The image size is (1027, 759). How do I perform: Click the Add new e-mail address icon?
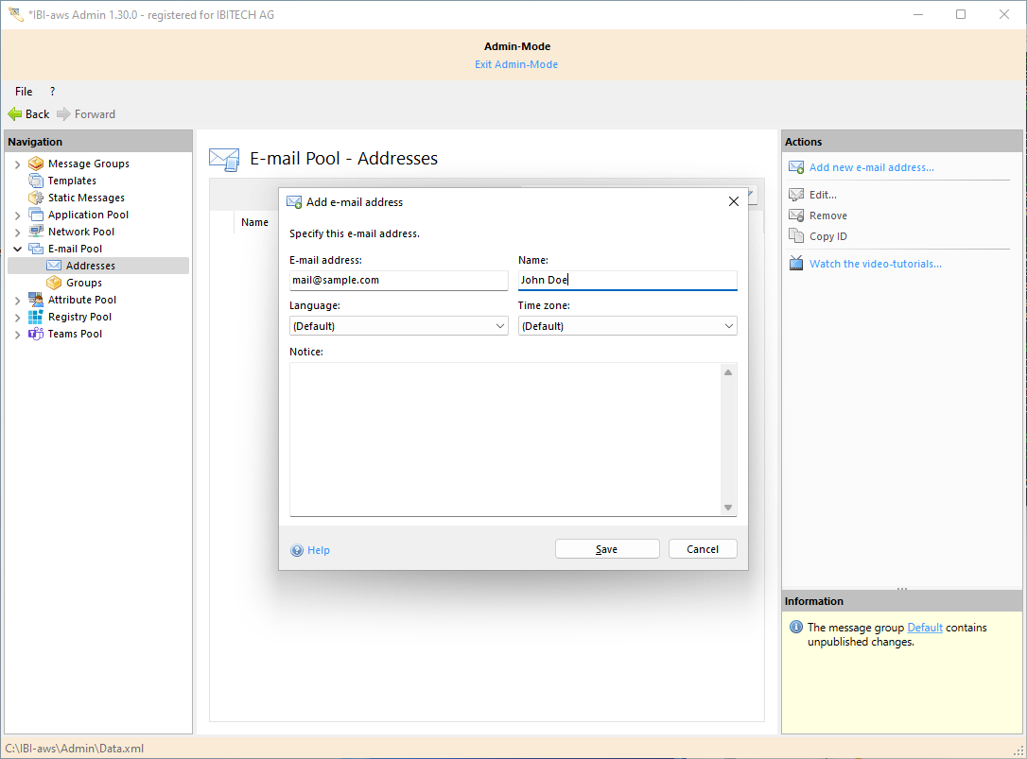click(796, 167)
